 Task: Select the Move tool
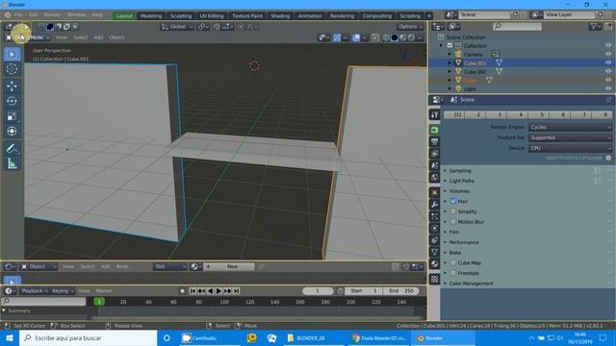point(13,86)
